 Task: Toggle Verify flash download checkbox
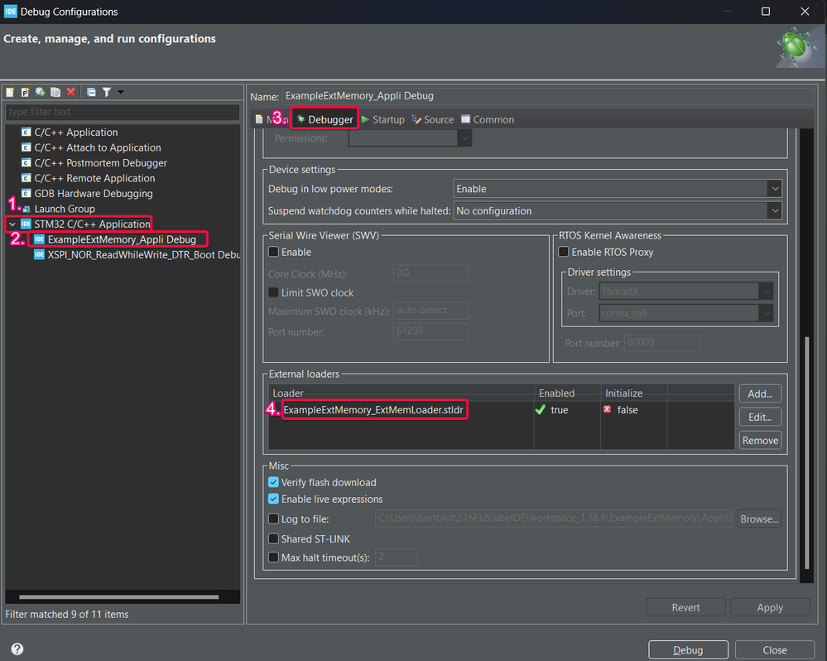pyautogui.click(x=273, y=482)
